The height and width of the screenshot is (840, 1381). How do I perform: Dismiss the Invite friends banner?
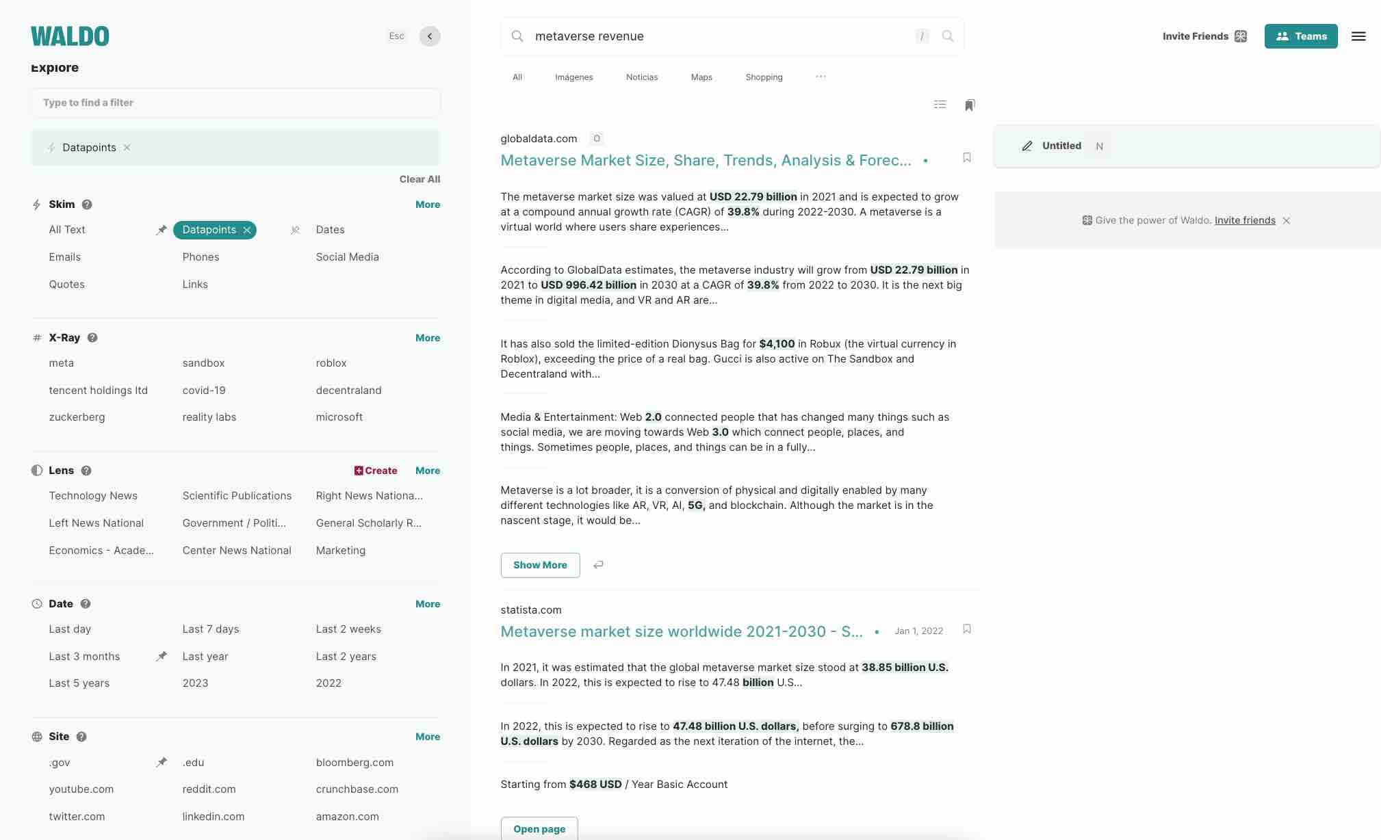pos(1287,220)
